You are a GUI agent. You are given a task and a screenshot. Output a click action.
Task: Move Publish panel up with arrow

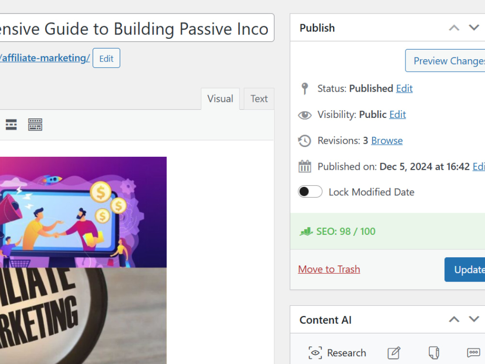click(x=454, y=28)
